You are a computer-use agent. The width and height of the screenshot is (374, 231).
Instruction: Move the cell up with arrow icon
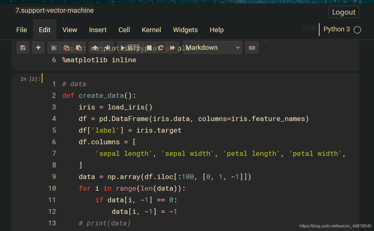coord(95,48)
